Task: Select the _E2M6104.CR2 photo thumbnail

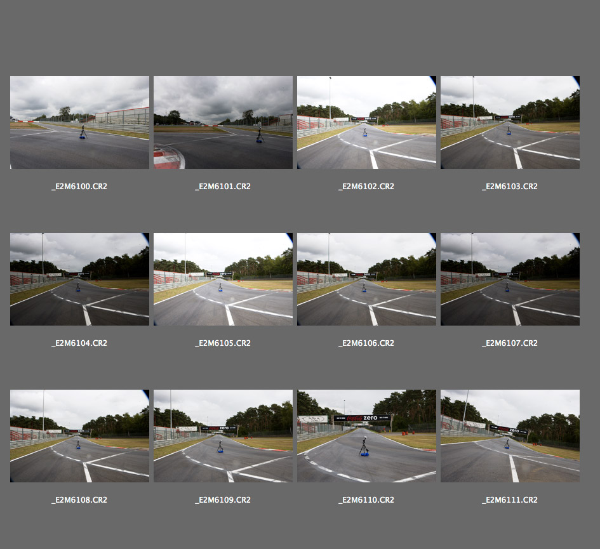Action: pos(79,279)
